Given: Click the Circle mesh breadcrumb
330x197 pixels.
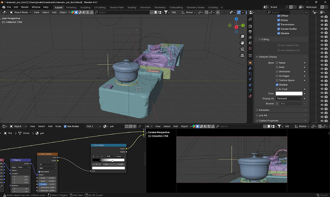Looking at the screenshot, I should pos(24,133).
